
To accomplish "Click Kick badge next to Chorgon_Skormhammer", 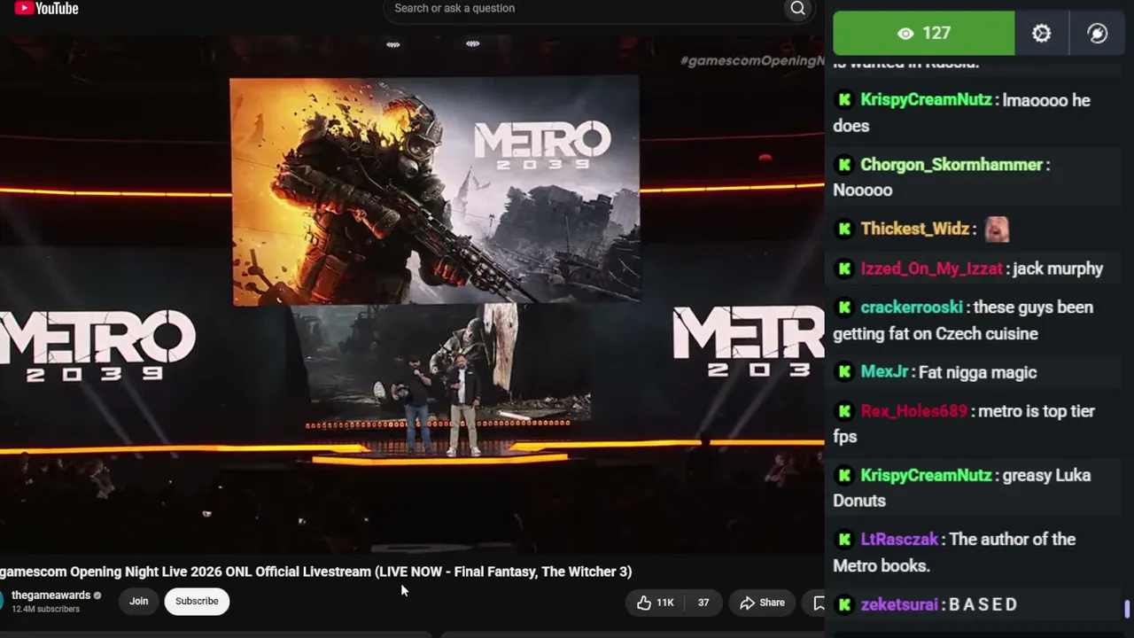I will point(844,165).
